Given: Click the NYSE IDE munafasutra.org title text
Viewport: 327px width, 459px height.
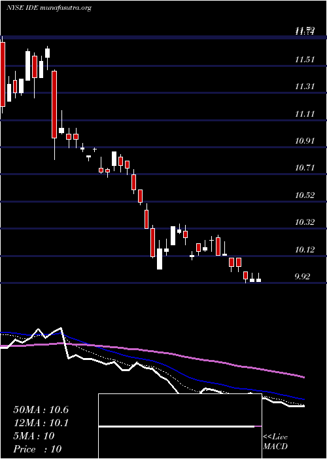Looking at the screenshot, I should point(49,8).
